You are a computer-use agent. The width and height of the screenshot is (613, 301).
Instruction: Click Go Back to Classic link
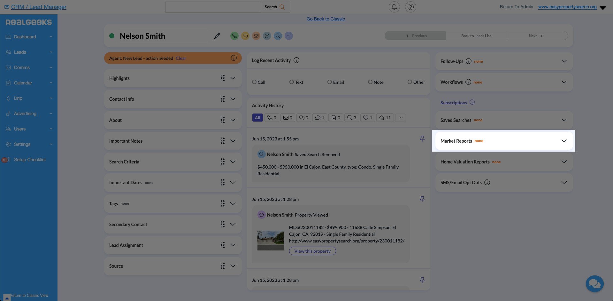[326, 19]
